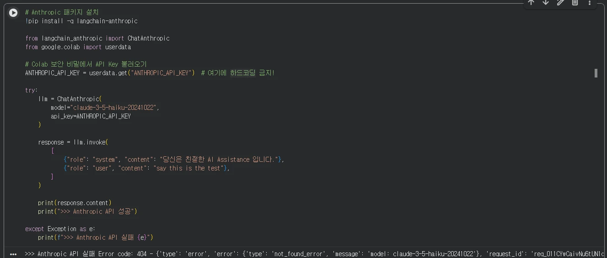Place cursor on the llm.invoke( line
Image resolution: width=607 pixels, height=258 pixels.
point(73,142)
